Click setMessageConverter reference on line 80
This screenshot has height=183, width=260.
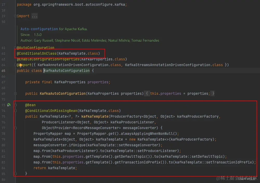coord(139,145)
